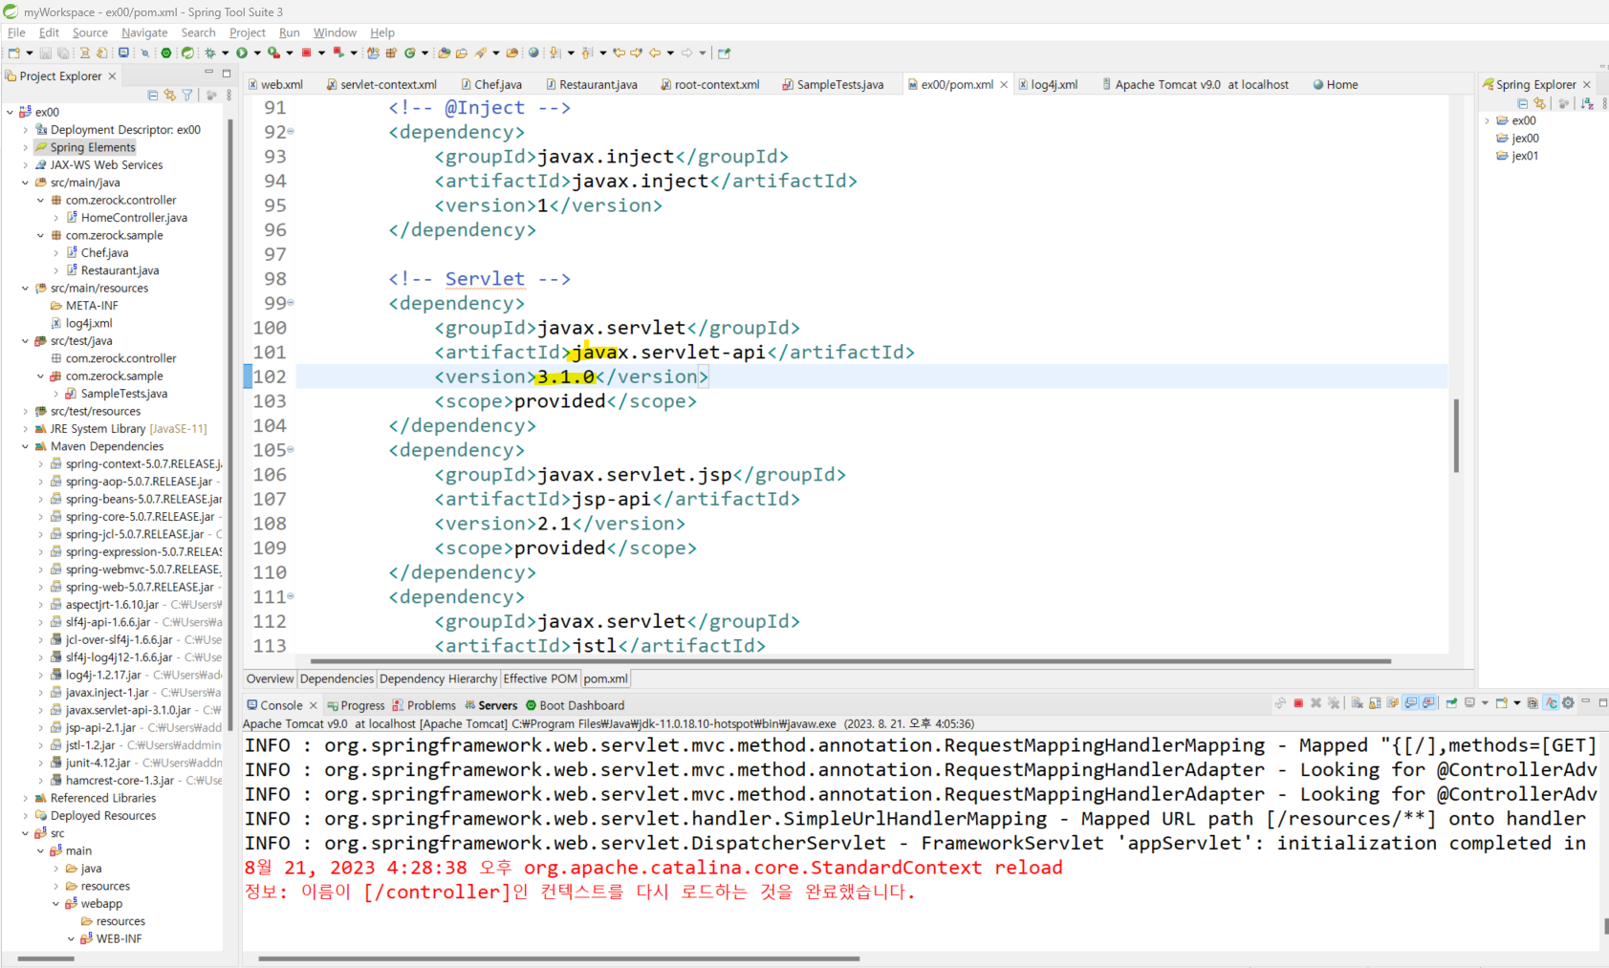
Task: Switch to the root-context.xml editor tab
Action: (x=709, y=84)
